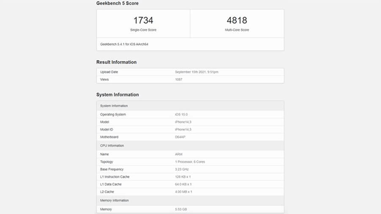Image resolution: width=381 pixels, height=214 pixels.
Task: Select the Geekbench 5 Score heading
Action: (x=117, y=3)
